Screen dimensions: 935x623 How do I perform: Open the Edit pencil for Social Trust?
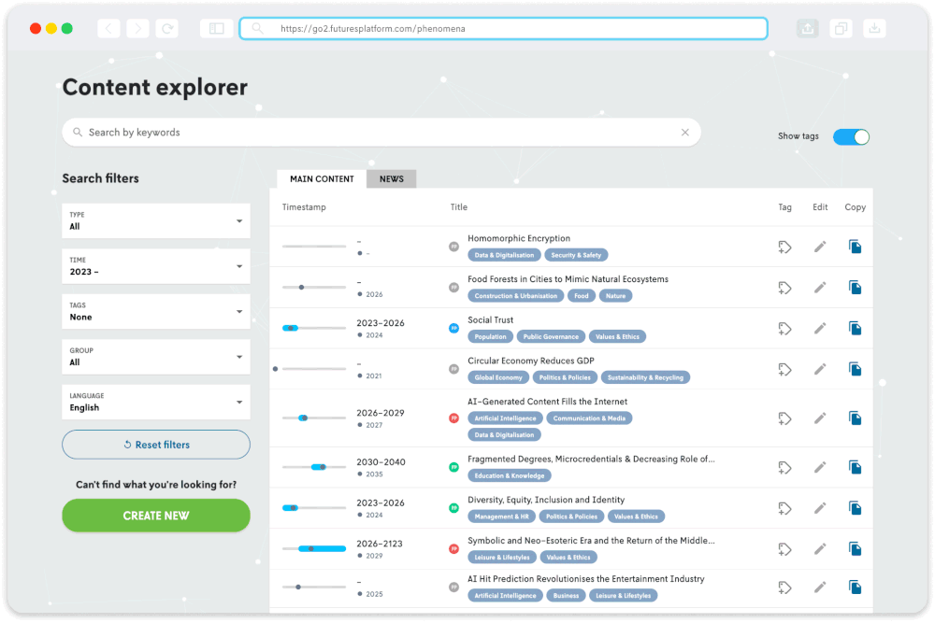pos(820,328)
